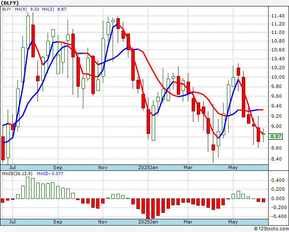Screen dimensions: 289x232
Task: Select the BLFY legend label
Action: tap(7, 9)
